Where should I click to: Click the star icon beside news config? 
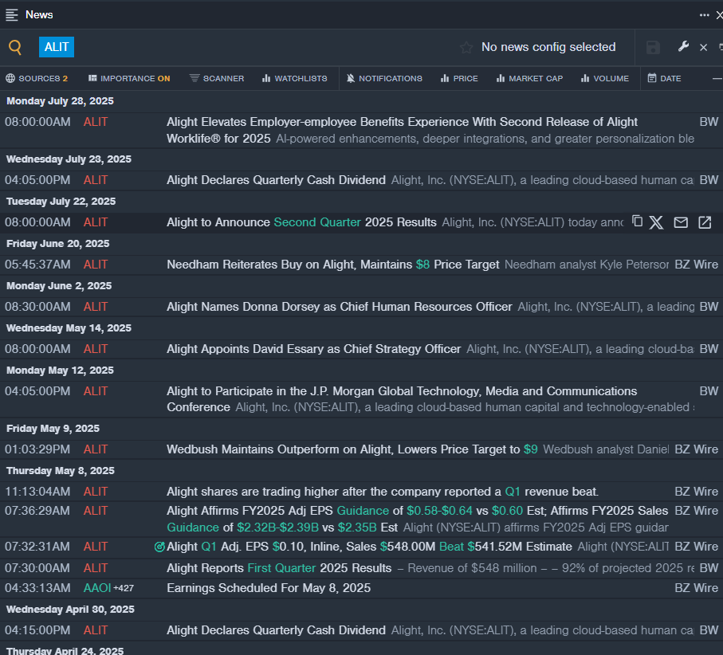coord(466,48)
